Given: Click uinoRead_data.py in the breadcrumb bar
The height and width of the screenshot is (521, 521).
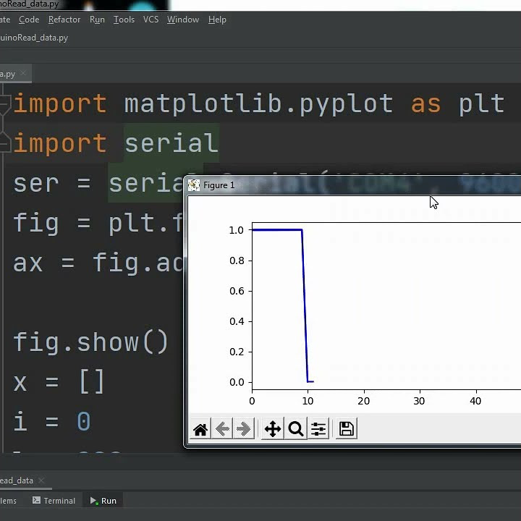Looking at the screenshot, I should [34, 38].
